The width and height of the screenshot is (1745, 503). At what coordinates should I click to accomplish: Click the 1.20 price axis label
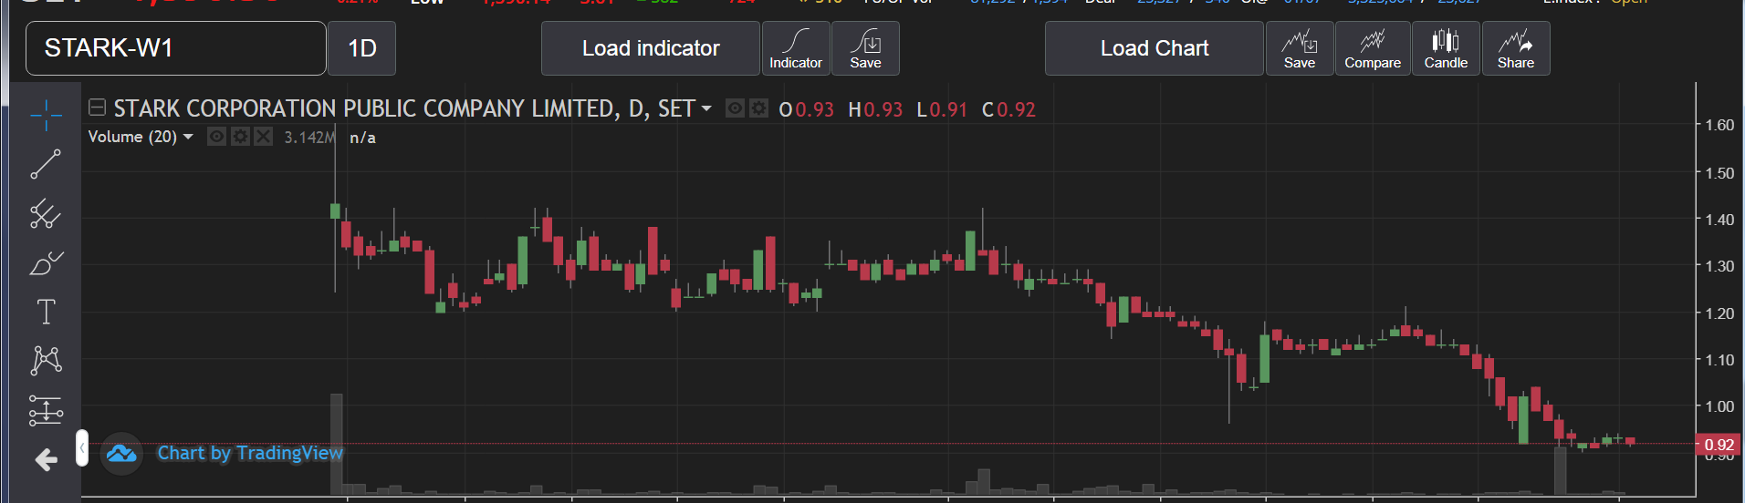(x=1719, y=313)
